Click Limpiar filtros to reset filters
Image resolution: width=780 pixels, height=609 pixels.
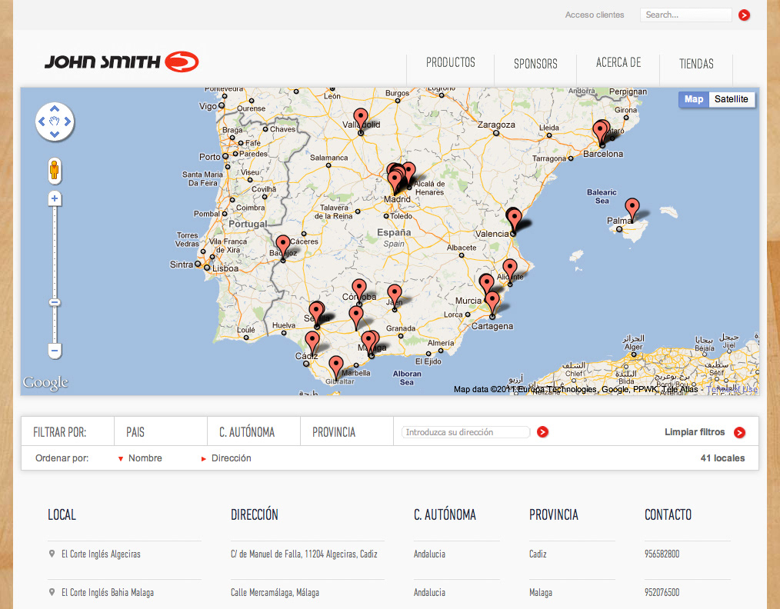(695, 432)
